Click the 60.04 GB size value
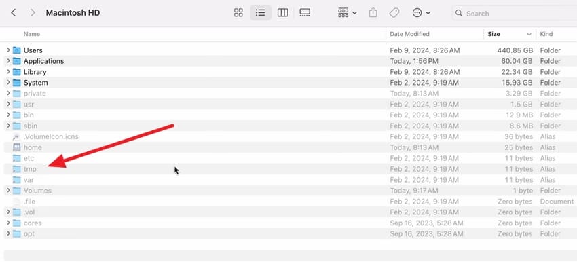Image resolution: width=577 pixels, height=262 pixels. pyautogui.click(x=517, y=60)
